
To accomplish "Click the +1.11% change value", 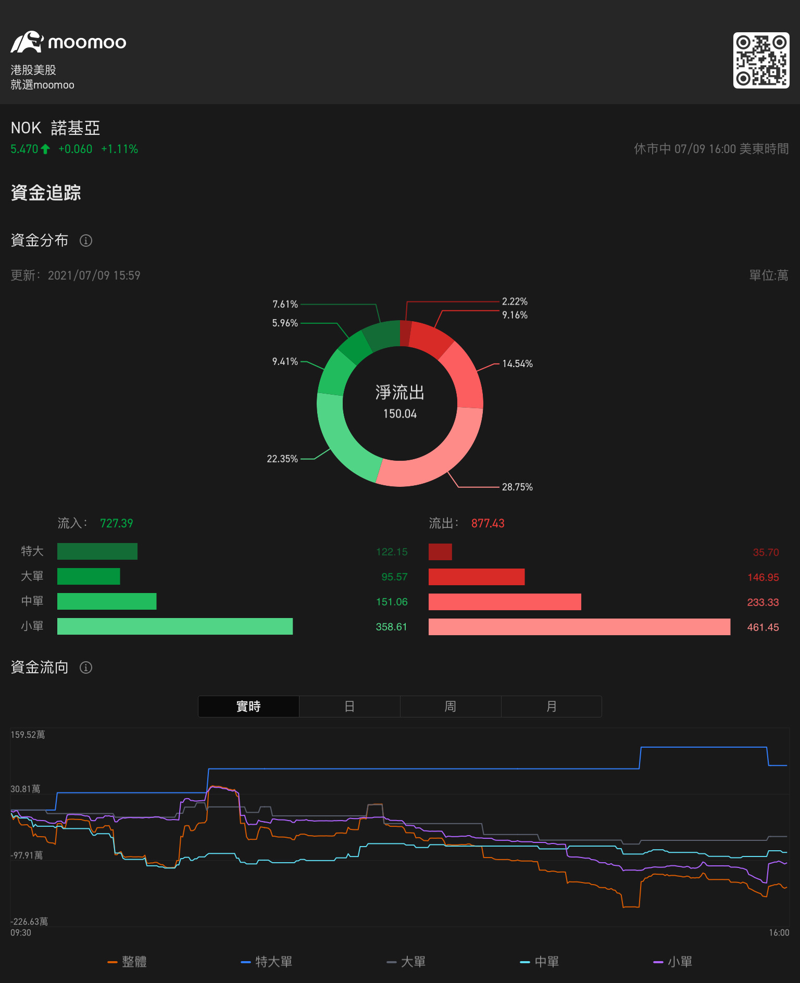I will 119,149.
